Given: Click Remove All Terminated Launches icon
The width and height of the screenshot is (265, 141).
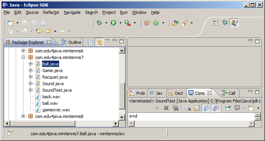Looking at the screenshot, I should tap(176, 108).
